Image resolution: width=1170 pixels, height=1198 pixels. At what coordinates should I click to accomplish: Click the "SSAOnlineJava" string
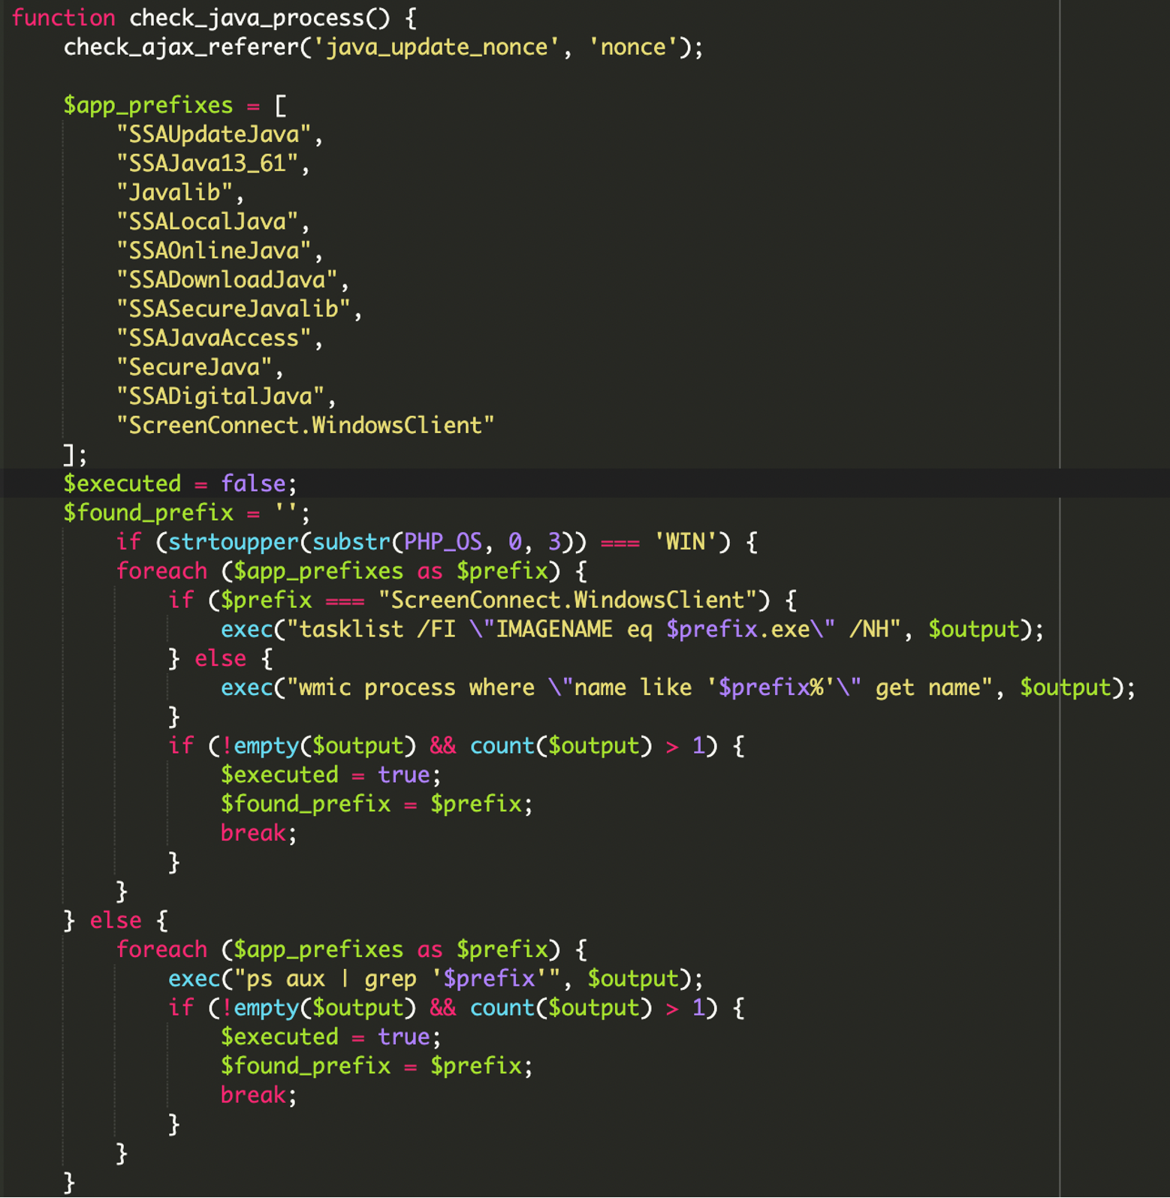pyautogui.click(x=214, y=251)
